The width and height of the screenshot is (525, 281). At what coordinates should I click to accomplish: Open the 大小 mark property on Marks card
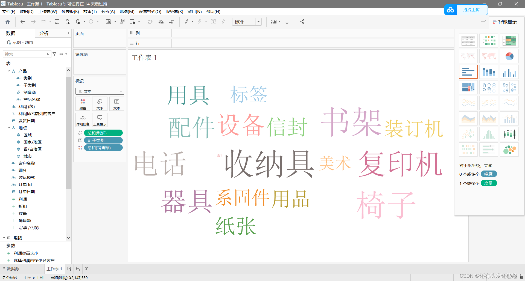[x=100, y=104]
